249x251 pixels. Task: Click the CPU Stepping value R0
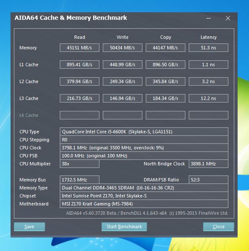144,140
